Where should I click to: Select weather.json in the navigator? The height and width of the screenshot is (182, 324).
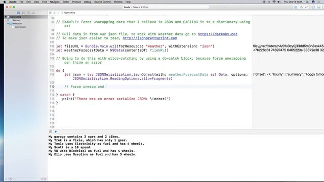click(20, 27)
